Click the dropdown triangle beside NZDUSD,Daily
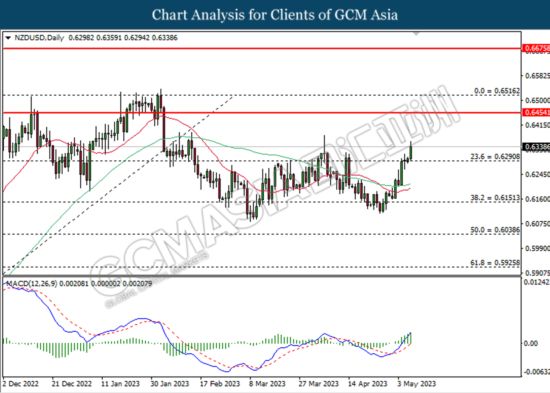This screenshot has width=550, height=393. pyautogui.click(x=8, y=38)
